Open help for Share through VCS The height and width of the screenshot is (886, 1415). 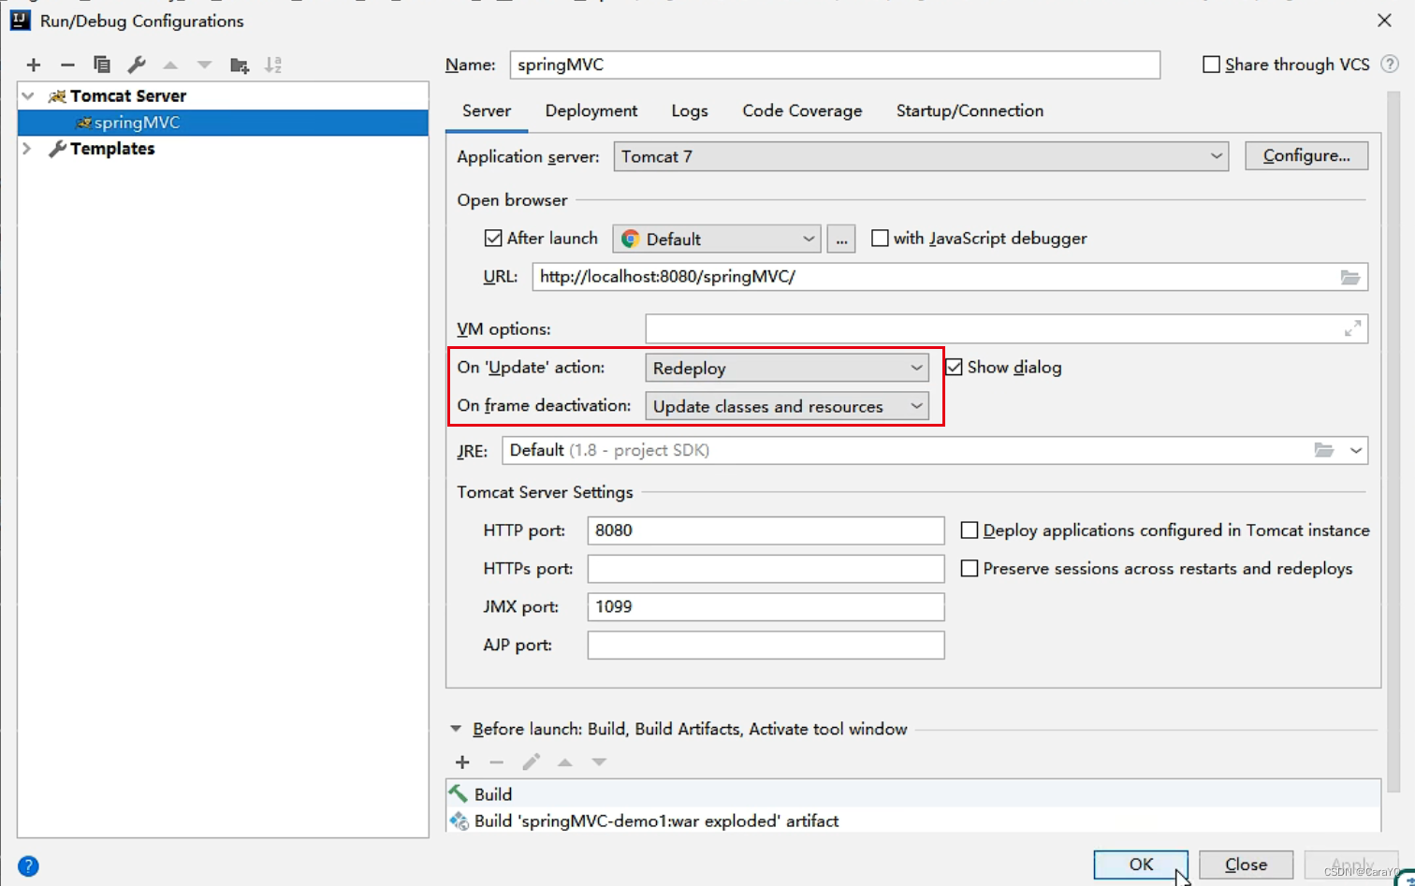(x=1390, y=65)
